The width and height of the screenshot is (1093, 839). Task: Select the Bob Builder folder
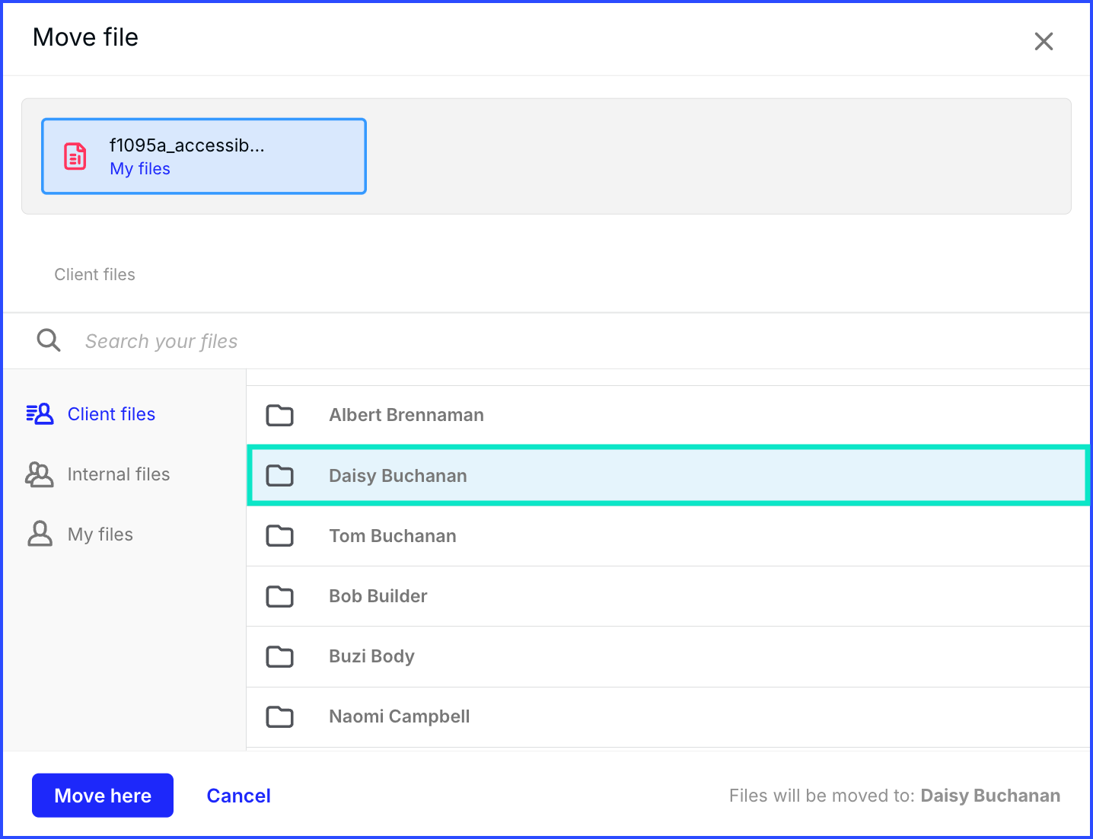669,596
